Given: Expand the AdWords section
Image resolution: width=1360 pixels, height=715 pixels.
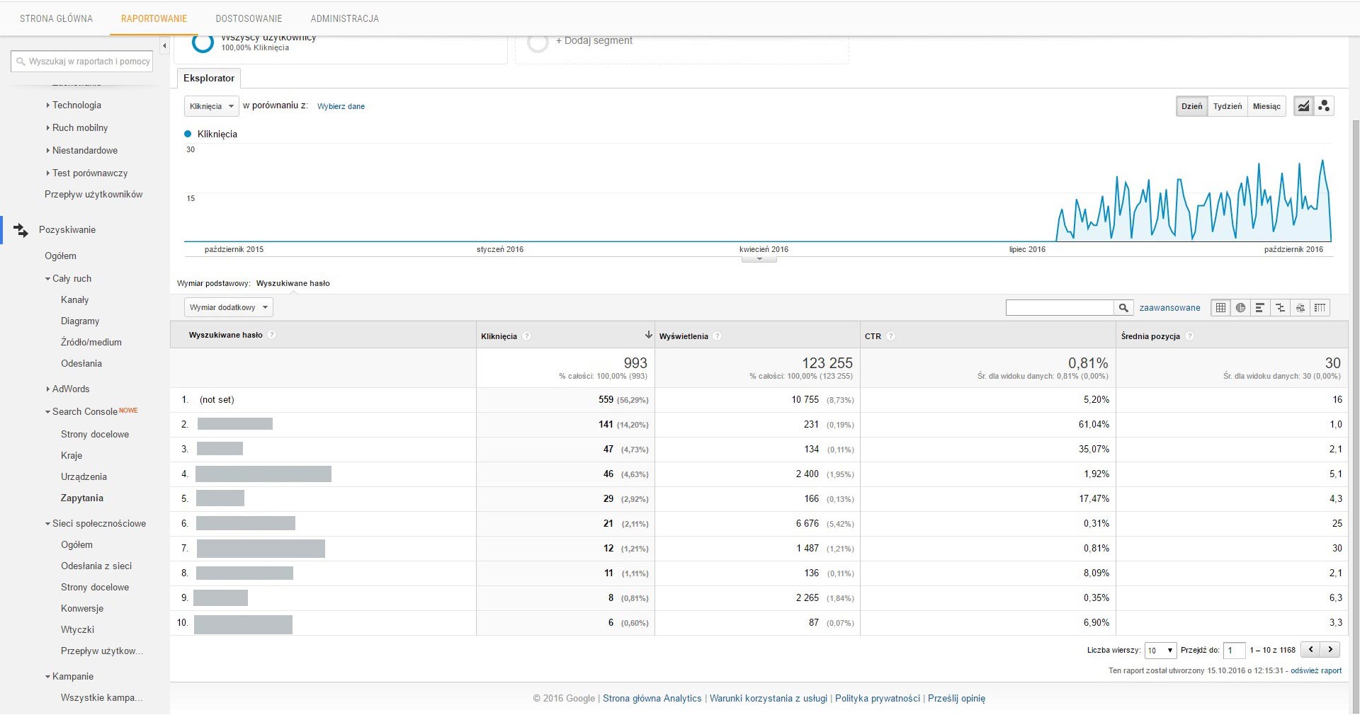Looking at the screenshot, I should [x=68, y=389].
